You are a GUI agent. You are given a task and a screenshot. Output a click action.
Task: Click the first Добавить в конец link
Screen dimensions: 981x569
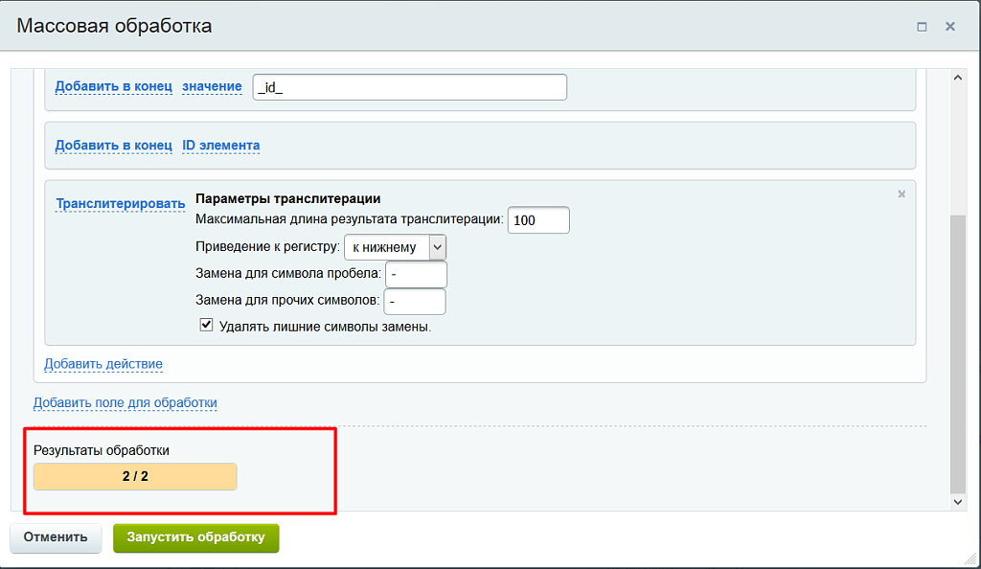click(x=114, y=86)
